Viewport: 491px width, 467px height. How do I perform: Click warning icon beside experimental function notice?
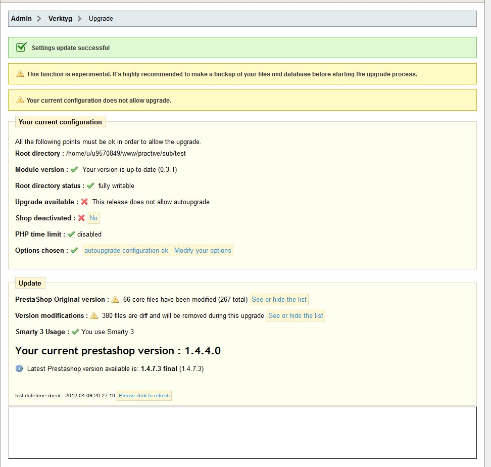pyautogui.click(x=20, y=74)
